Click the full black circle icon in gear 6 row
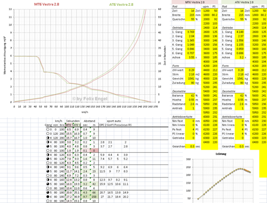Viewport: 267px width, 203px height. click(48, 197)
